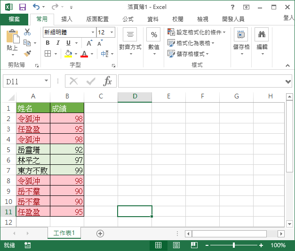Select the 工作表1 sheet tab
This screenshot has width=295, height=251.
[64, 233]
